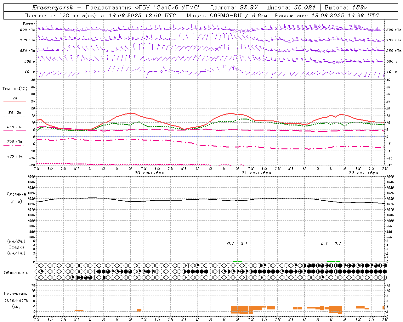Select the "(мм/3ч.)" precipitation unit label
The width and height of the screenshot is (403, 322).
(x=16, y=241)
